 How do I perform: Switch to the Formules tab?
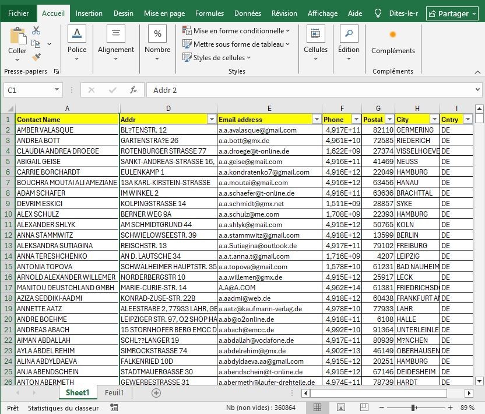(209, 13)
